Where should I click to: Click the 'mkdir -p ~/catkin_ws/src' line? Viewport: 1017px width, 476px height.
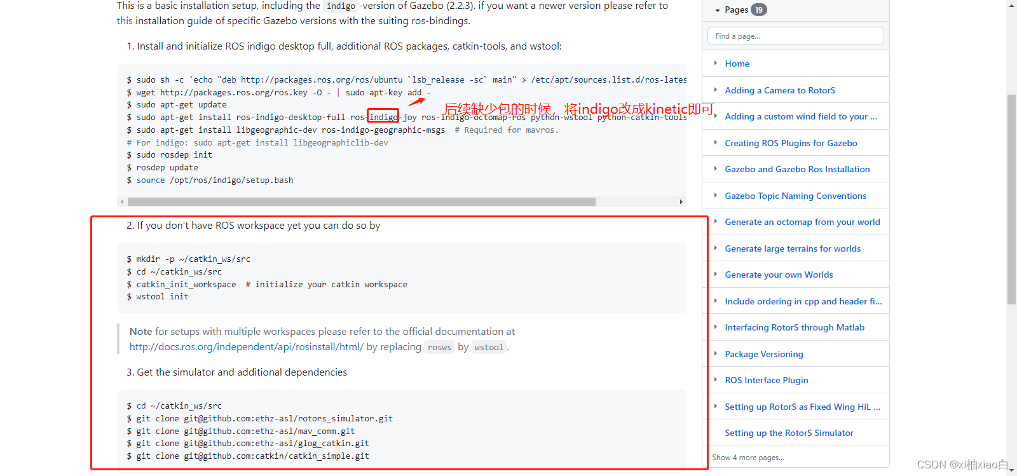pyautogui.click(x=188, y=259)
